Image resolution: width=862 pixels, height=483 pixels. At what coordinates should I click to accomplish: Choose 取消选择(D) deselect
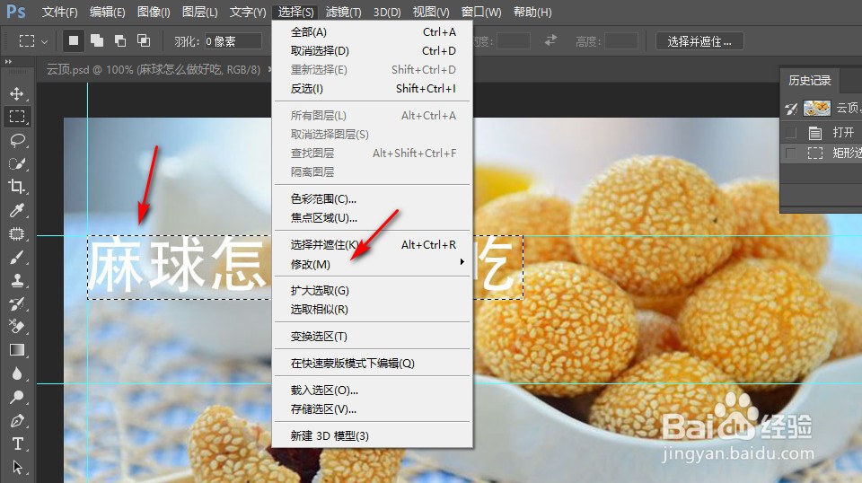pos(373,50)
